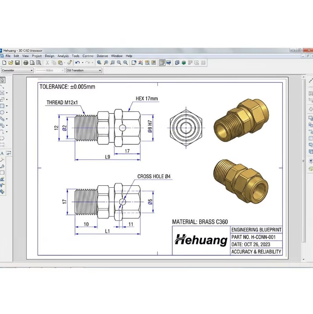Open the Analysis menu
The image size is (313, 314).
click(63, 56)
